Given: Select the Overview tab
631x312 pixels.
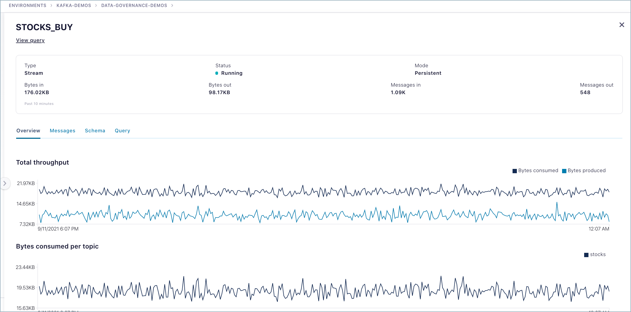Looking at the screenshot, I should 28,131.
